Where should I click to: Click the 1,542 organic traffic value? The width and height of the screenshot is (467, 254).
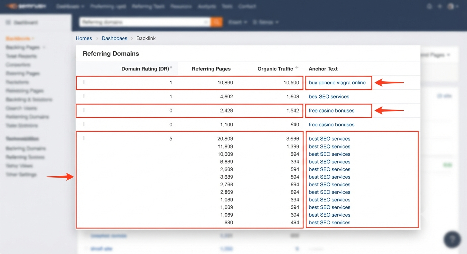293,110
